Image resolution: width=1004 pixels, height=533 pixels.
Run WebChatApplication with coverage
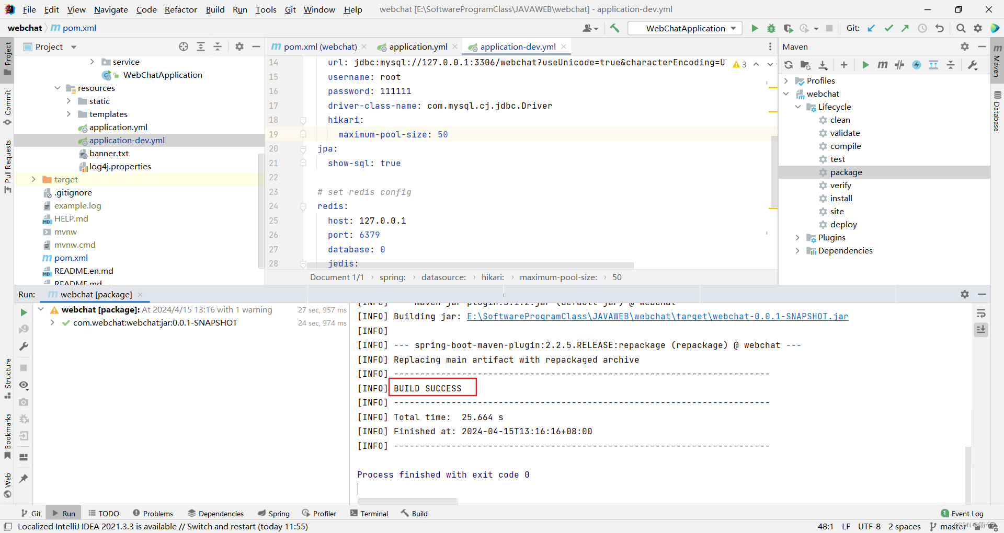(x=788, y=28)
